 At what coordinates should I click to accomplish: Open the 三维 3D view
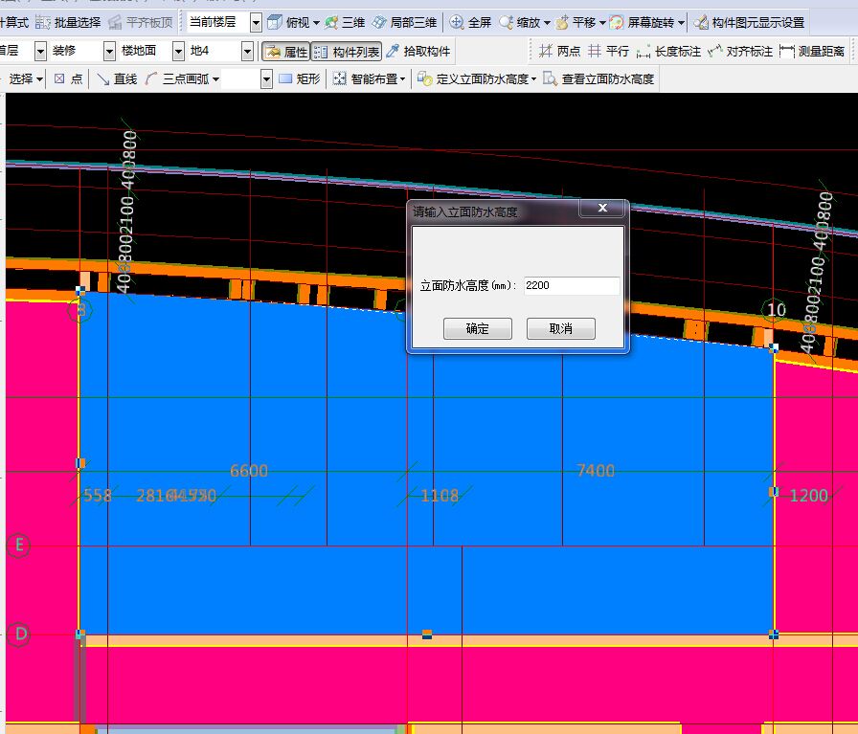345,22
